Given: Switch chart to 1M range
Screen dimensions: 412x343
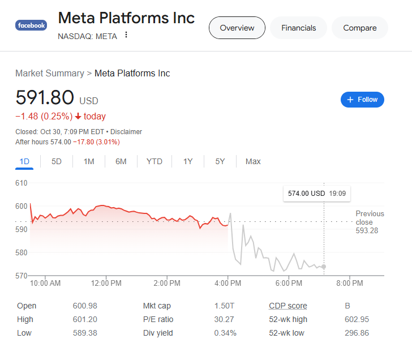Looking at the screenshot, I should click(x=89, y=161).
